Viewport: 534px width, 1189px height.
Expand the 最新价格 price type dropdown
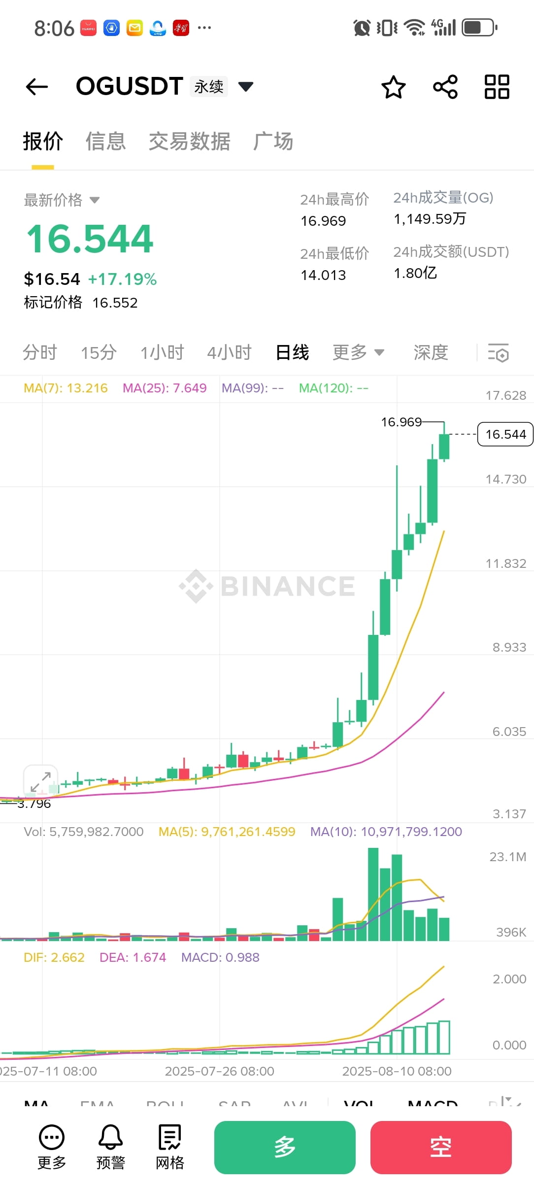pyautogui.click(x=95, y=200)
